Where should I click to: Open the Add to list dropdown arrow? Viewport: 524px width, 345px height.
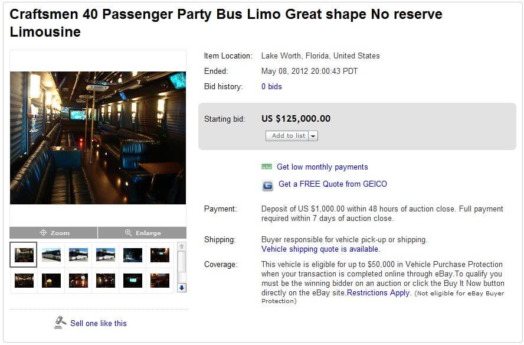[x=313, y=136]
